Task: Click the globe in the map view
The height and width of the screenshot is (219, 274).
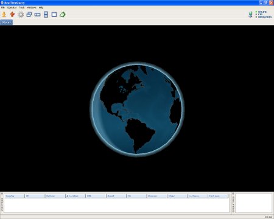Action: (x=137, y=109)
